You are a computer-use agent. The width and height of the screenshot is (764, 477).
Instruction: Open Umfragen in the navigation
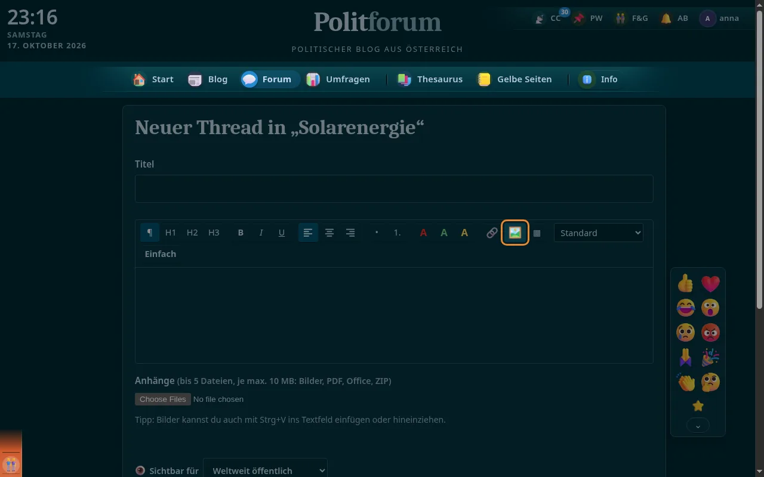338,79
